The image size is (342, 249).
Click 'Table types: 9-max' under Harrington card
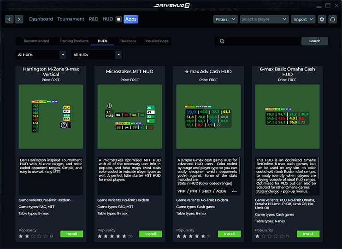(34, 214)
